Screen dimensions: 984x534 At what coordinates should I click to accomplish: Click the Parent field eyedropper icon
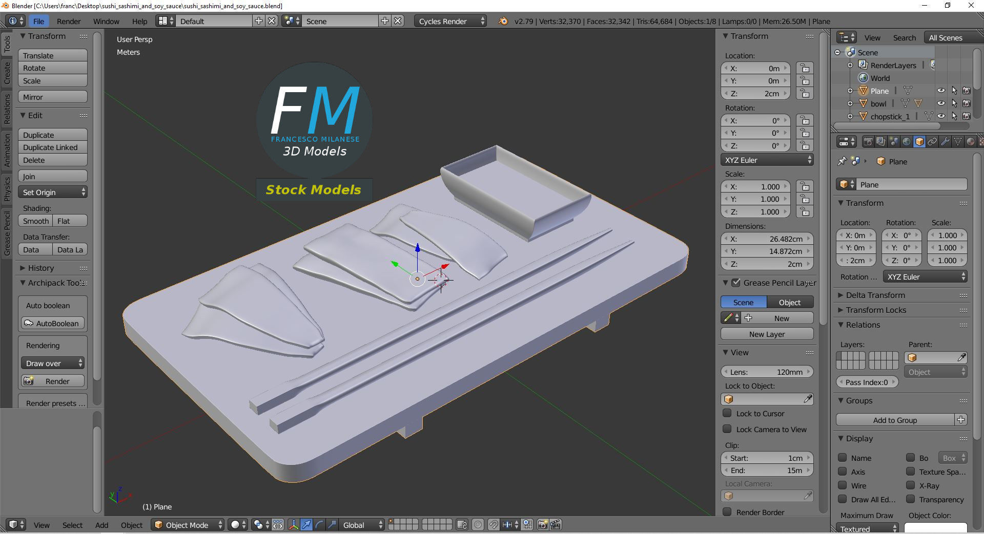[x=961, y=357]
